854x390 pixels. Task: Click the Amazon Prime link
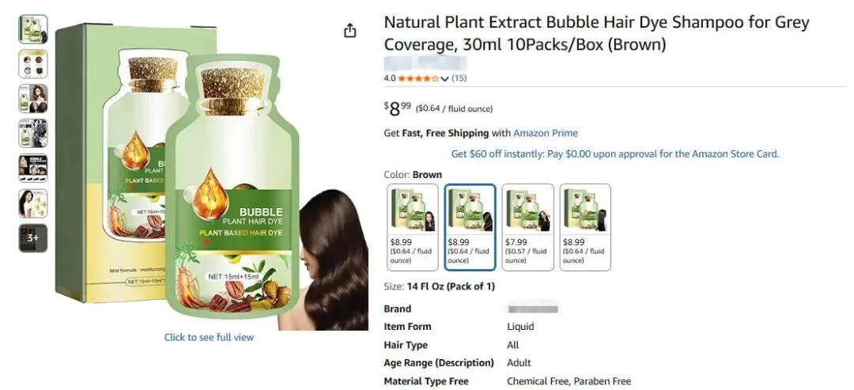coord(545,133)
